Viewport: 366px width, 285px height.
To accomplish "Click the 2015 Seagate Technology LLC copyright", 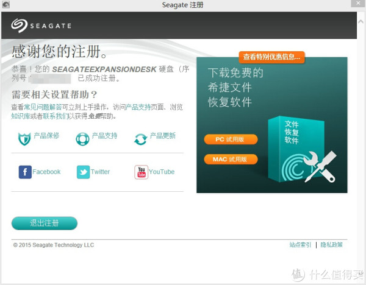I will (54, 245).
